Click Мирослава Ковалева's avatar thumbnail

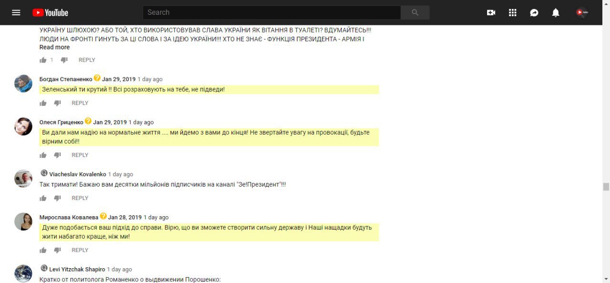[x=23, y=221]
